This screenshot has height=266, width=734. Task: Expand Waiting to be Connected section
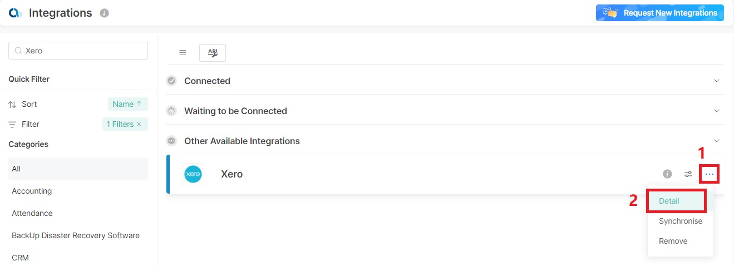(717, 111)
